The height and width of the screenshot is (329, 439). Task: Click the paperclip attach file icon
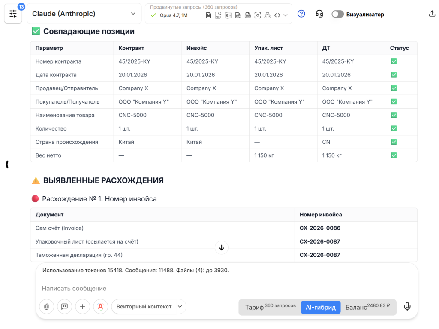[46, 307]
